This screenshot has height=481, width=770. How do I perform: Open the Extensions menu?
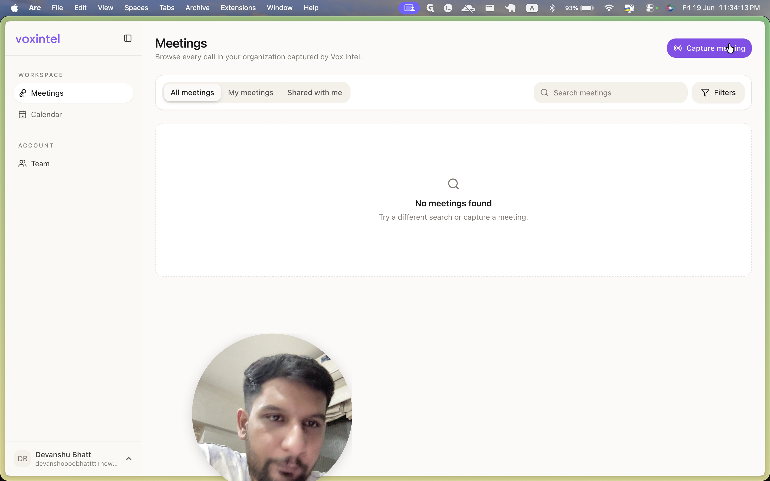tap(238, 8)
